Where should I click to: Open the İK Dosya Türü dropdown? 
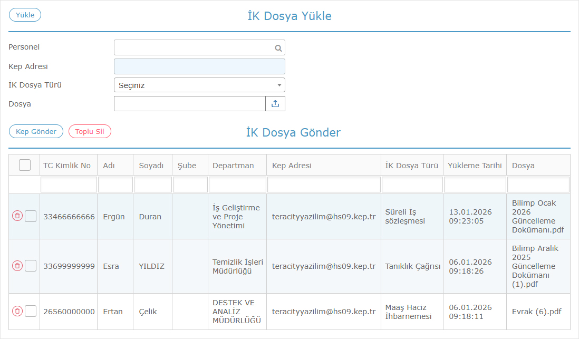(x=199, y=85)
